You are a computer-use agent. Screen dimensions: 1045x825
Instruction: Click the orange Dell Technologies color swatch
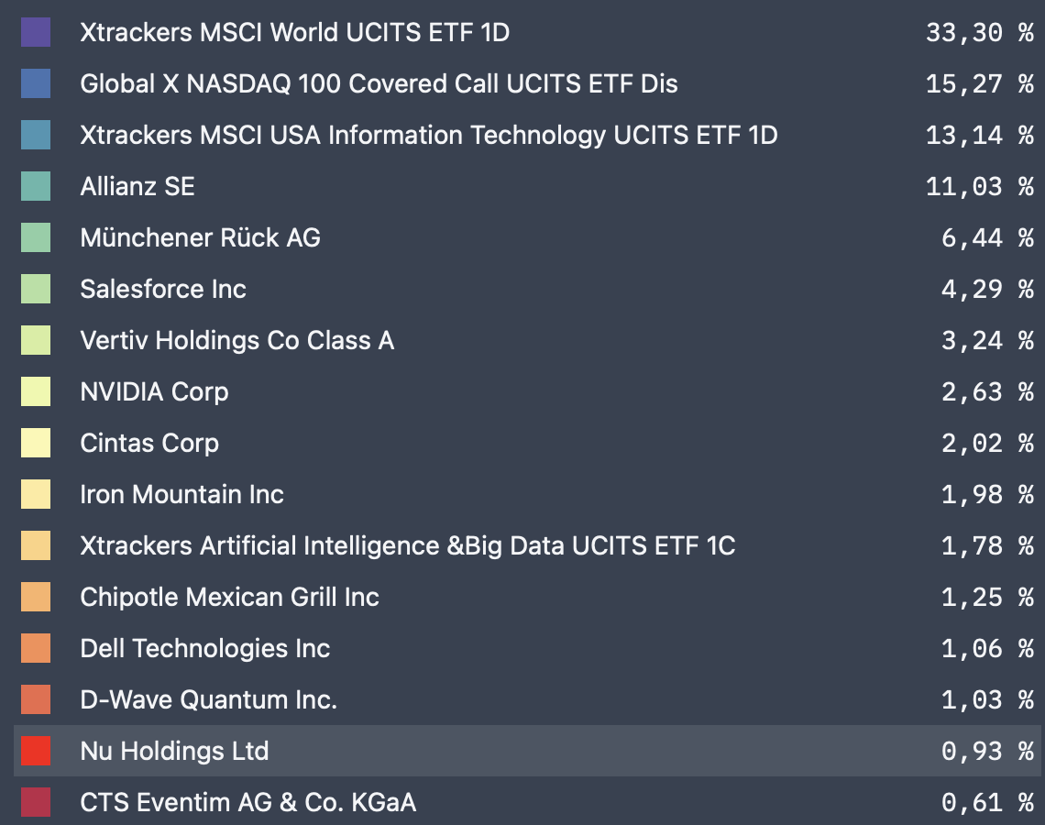click(36, 649)
